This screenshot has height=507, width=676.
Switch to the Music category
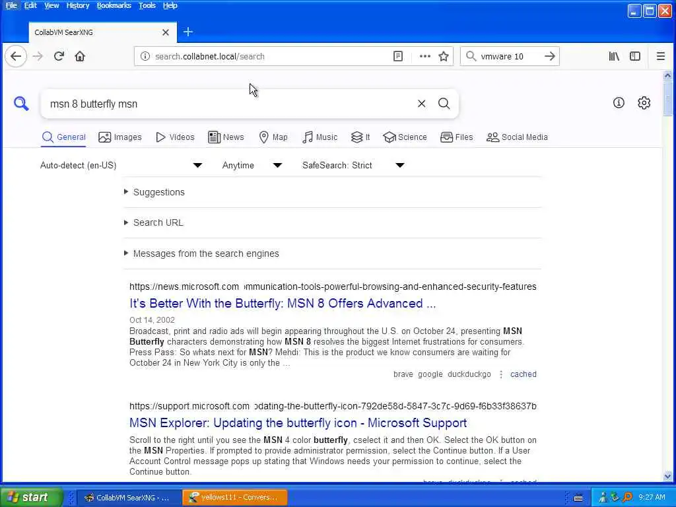[320, 137]
